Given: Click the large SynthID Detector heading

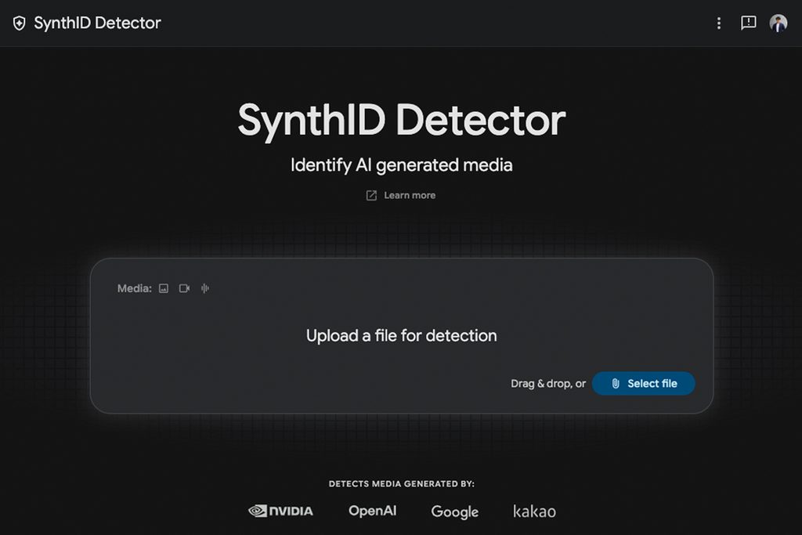Looking at the screenshot, I should (x=402, y=121).
